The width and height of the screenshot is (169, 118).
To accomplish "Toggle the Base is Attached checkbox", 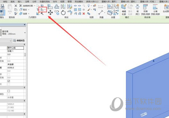I will tap(9, 58).
